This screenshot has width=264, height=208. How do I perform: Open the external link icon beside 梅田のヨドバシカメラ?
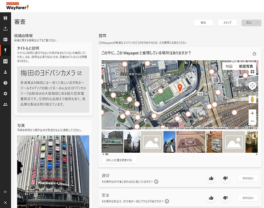80,73
